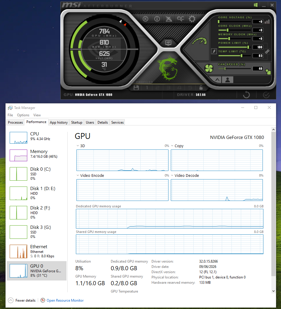Select Disk 0 (C:) in the sidebar

(37, 174)
